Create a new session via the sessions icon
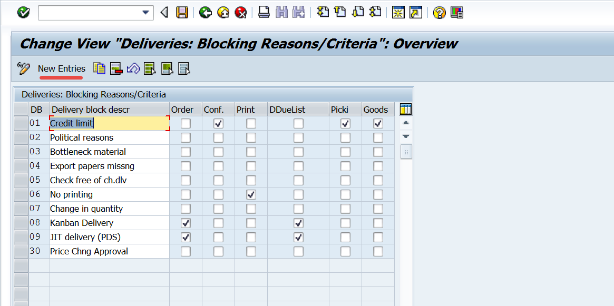This screenshot has height=306, width=614. tap(398, 12)
